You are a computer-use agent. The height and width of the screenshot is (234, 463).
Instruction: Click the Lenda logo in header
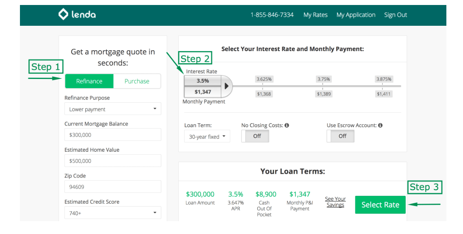click(x=77, y=15)
